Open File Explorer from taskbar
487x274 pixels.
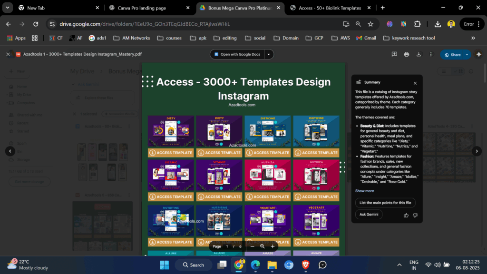coord(272,265)
